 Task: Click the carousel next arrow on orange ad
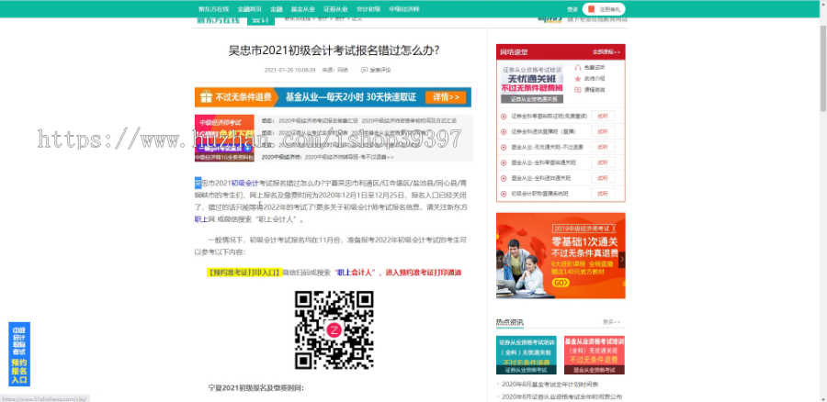(x=622, y=259)
